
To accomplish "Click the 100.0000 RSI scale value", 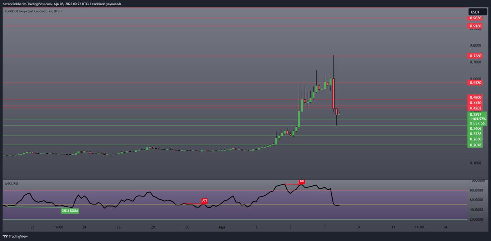I will 477,180.
